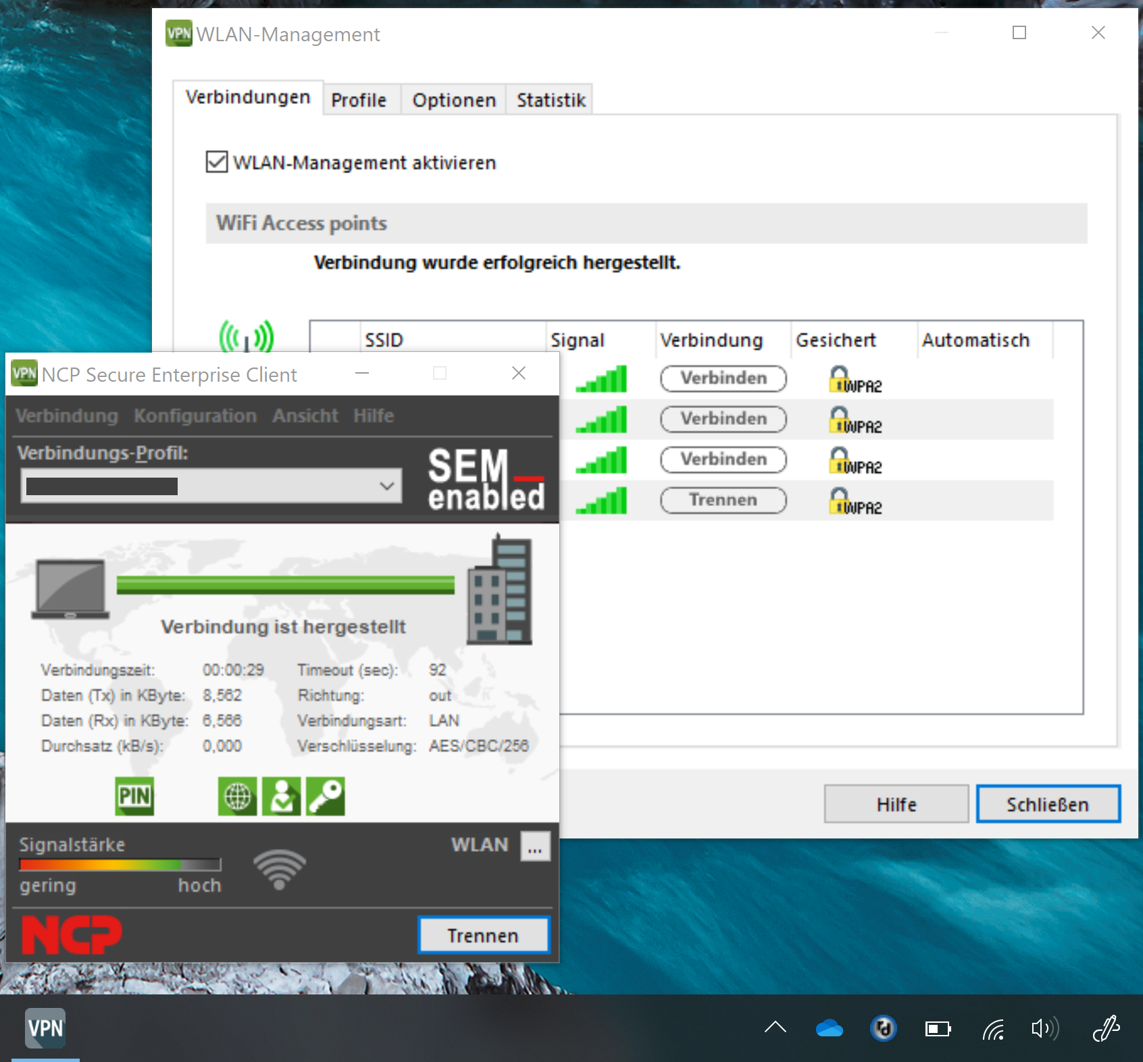Open the Konfiguration menu

tap(195, 415)
